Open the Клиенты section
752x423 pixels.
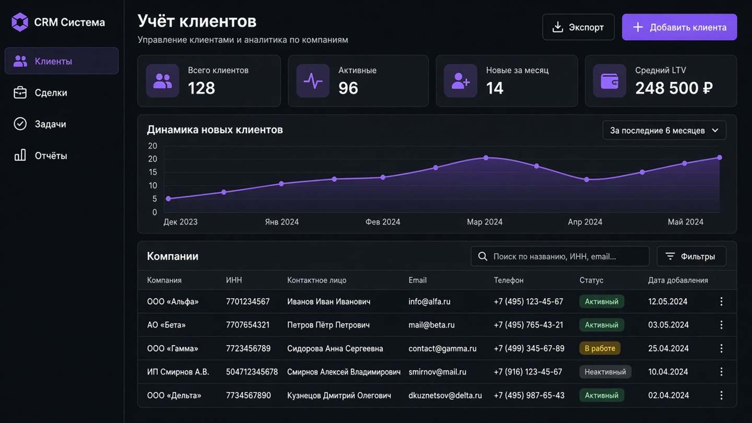point(62,61)
